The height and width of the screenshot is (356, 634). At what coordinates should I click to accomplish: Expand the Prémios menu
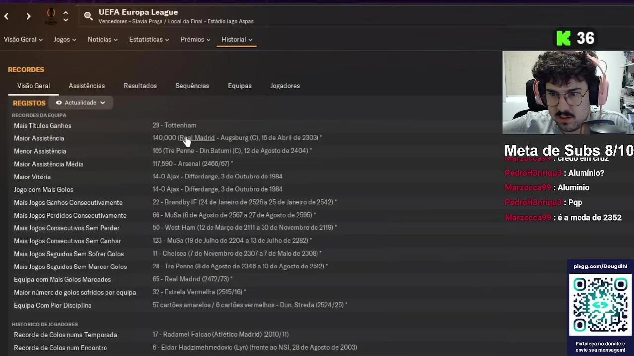point(195,39)
